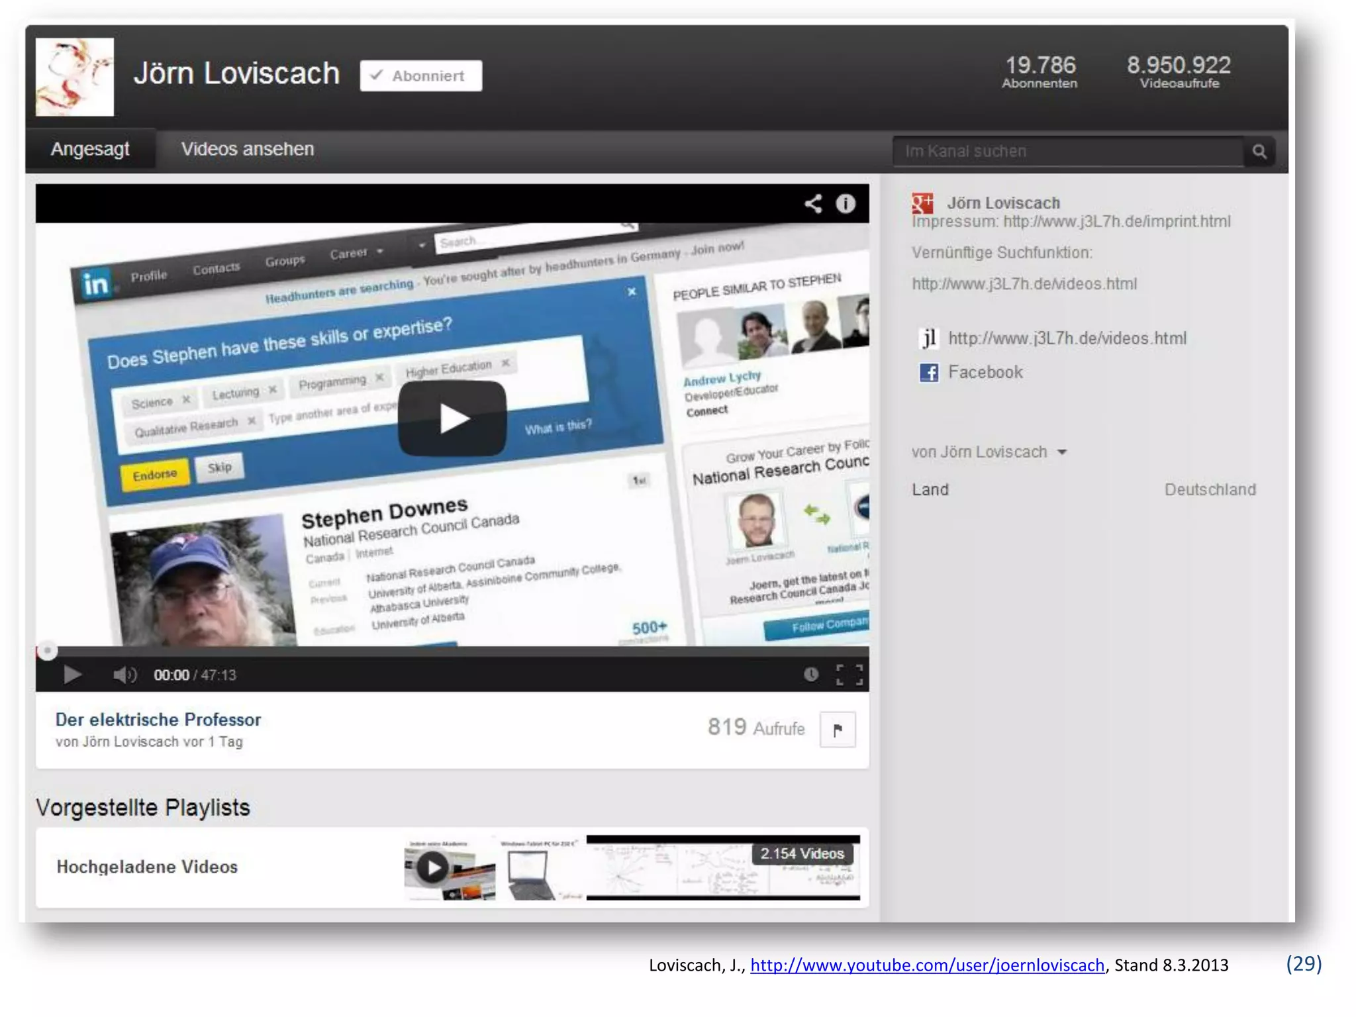Click the video progress bar handle
The height and width of the screenshot is (1017, 1356).
pos(47,651)
